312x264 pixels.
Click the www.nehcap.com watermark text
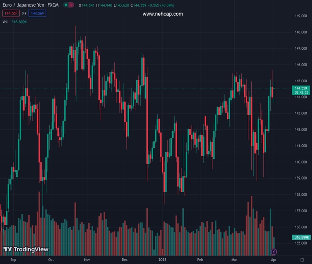(x=163, y=14)
